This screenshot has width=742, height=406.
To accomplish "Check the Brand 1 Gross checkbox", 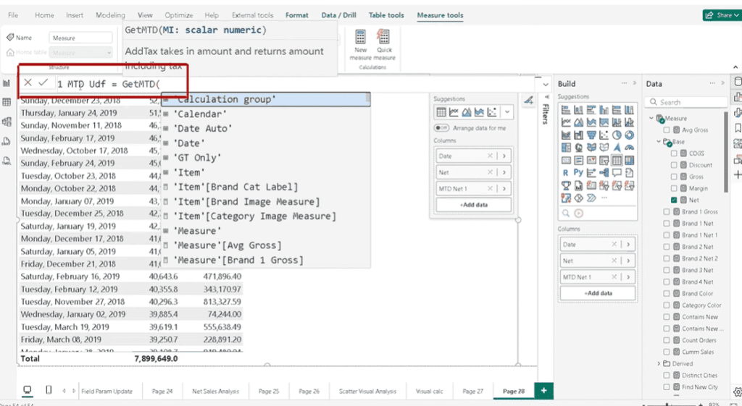I will 667,212.
